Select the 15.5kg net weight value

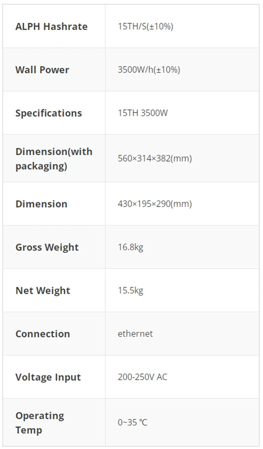[130, 291]
